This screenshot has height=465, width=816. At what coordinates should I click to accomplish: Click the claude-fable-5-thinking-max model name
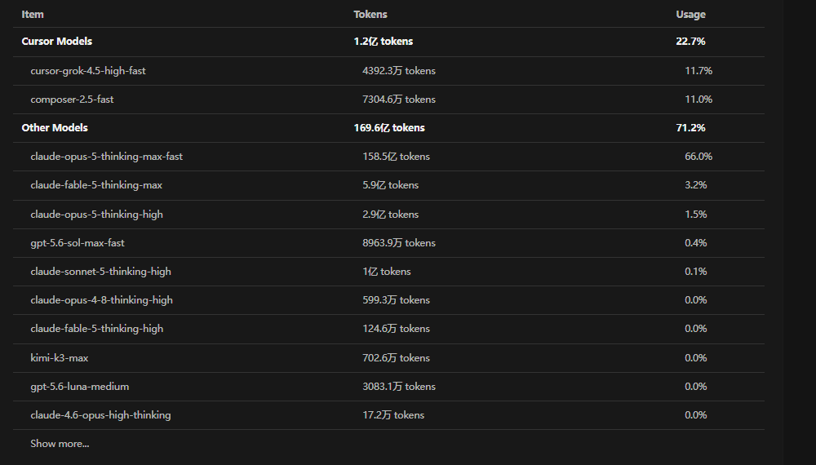coord(96,185)
